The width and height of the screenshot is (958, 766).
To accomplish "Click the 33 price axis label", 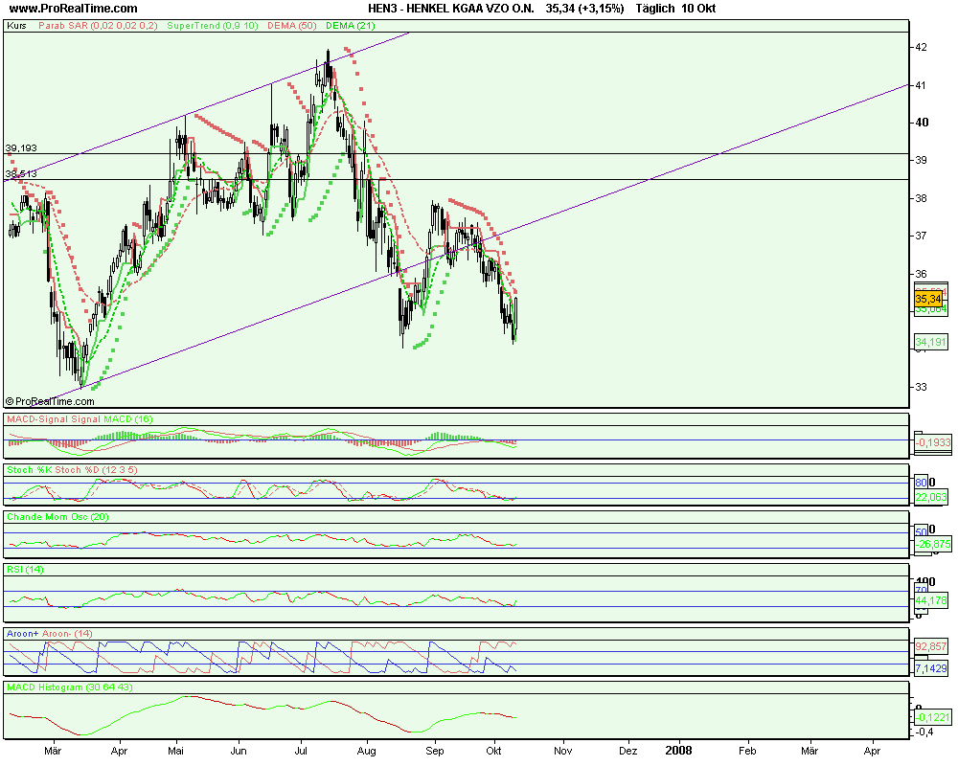I will coord(921,387).
